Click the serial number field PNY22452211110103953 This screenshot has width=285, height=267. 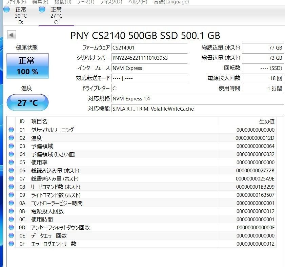coord(149,58)
